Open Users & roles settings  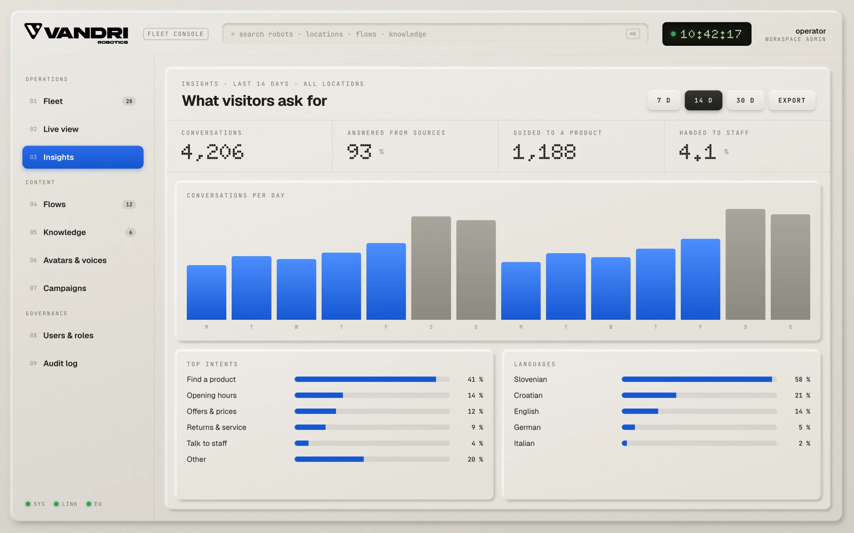click(83, 335)
